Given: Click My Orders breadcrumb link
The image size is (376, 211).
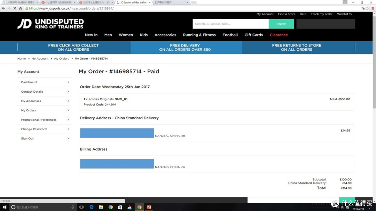Looking at the screenshot, I should [x=61, y=59].
